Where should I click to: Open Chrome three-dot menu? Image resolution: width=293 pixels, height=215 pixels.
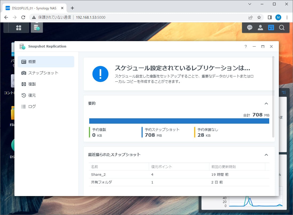point(287,17)
